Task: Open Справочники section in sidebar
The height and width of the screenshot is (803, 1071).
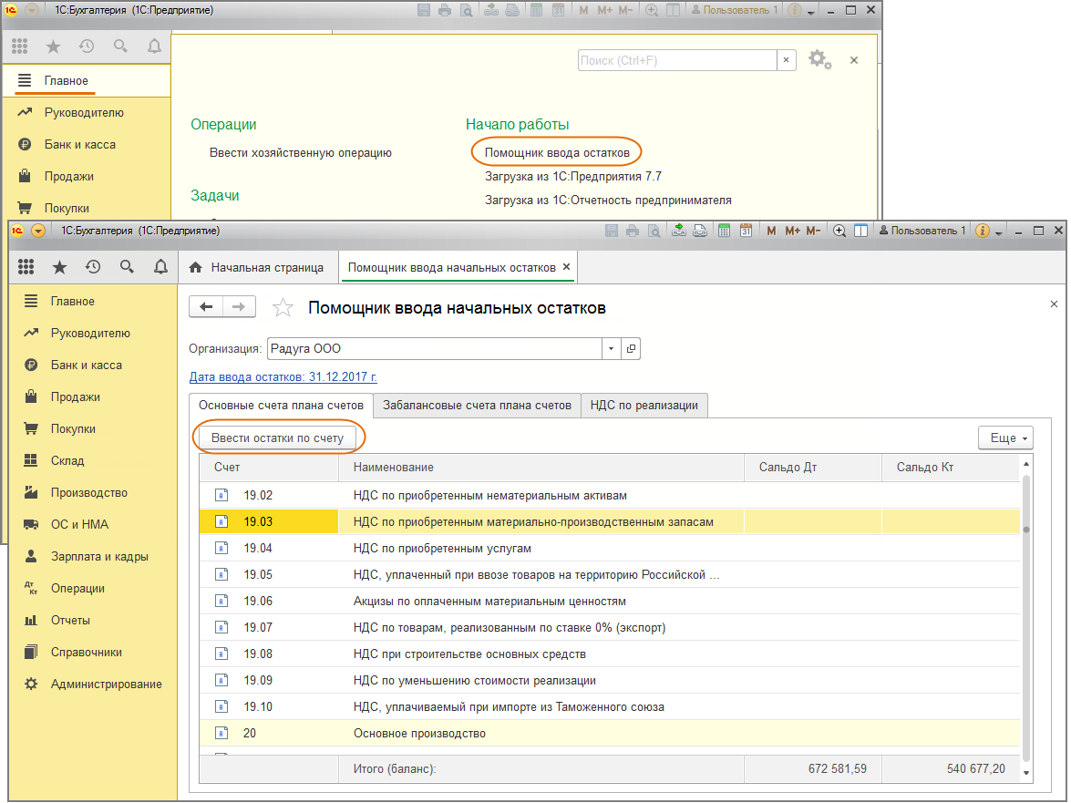Action: (86, 653)
